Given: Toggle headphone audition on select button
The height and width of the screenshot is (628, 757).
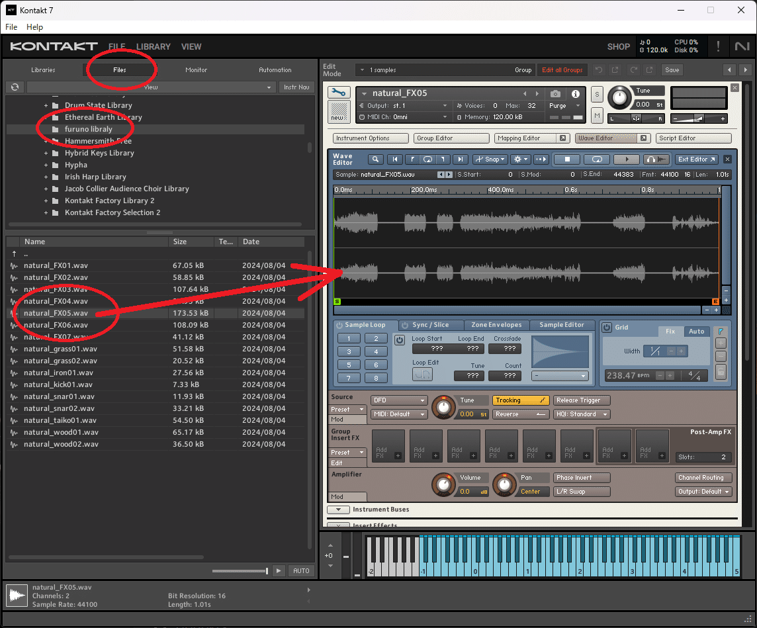Looking at the screenshot, I should coord(656,159).
